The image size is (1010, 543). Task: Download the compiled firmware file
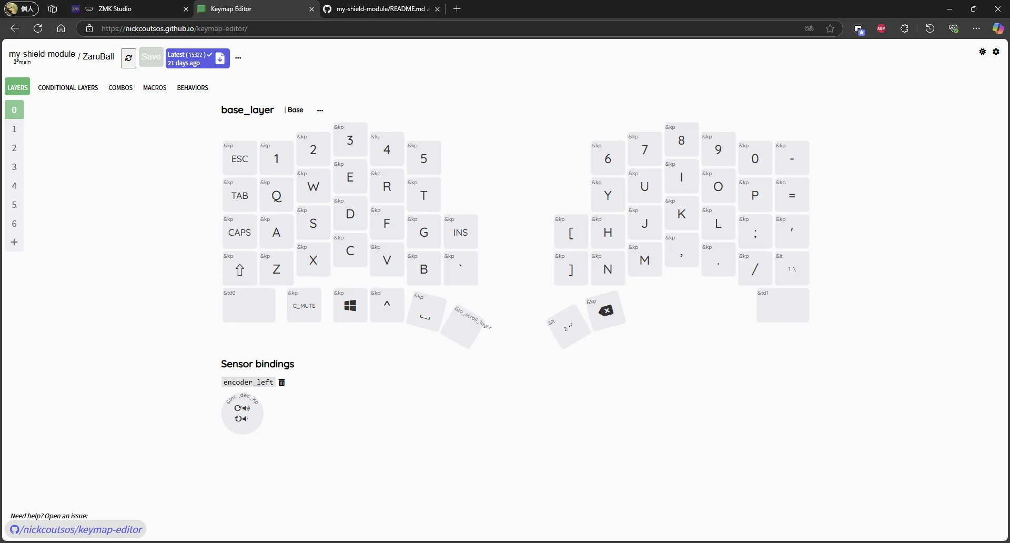(220, 58)
